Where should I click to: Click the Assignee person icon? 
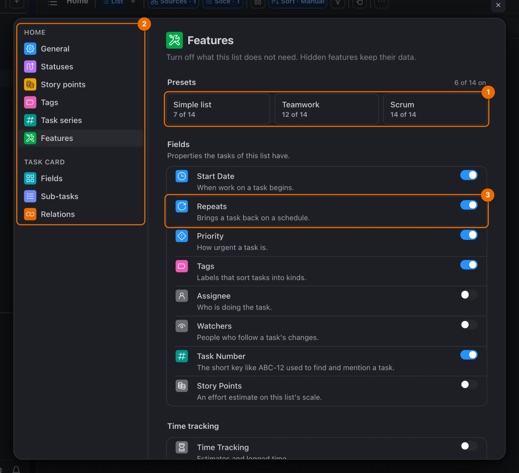182,296
